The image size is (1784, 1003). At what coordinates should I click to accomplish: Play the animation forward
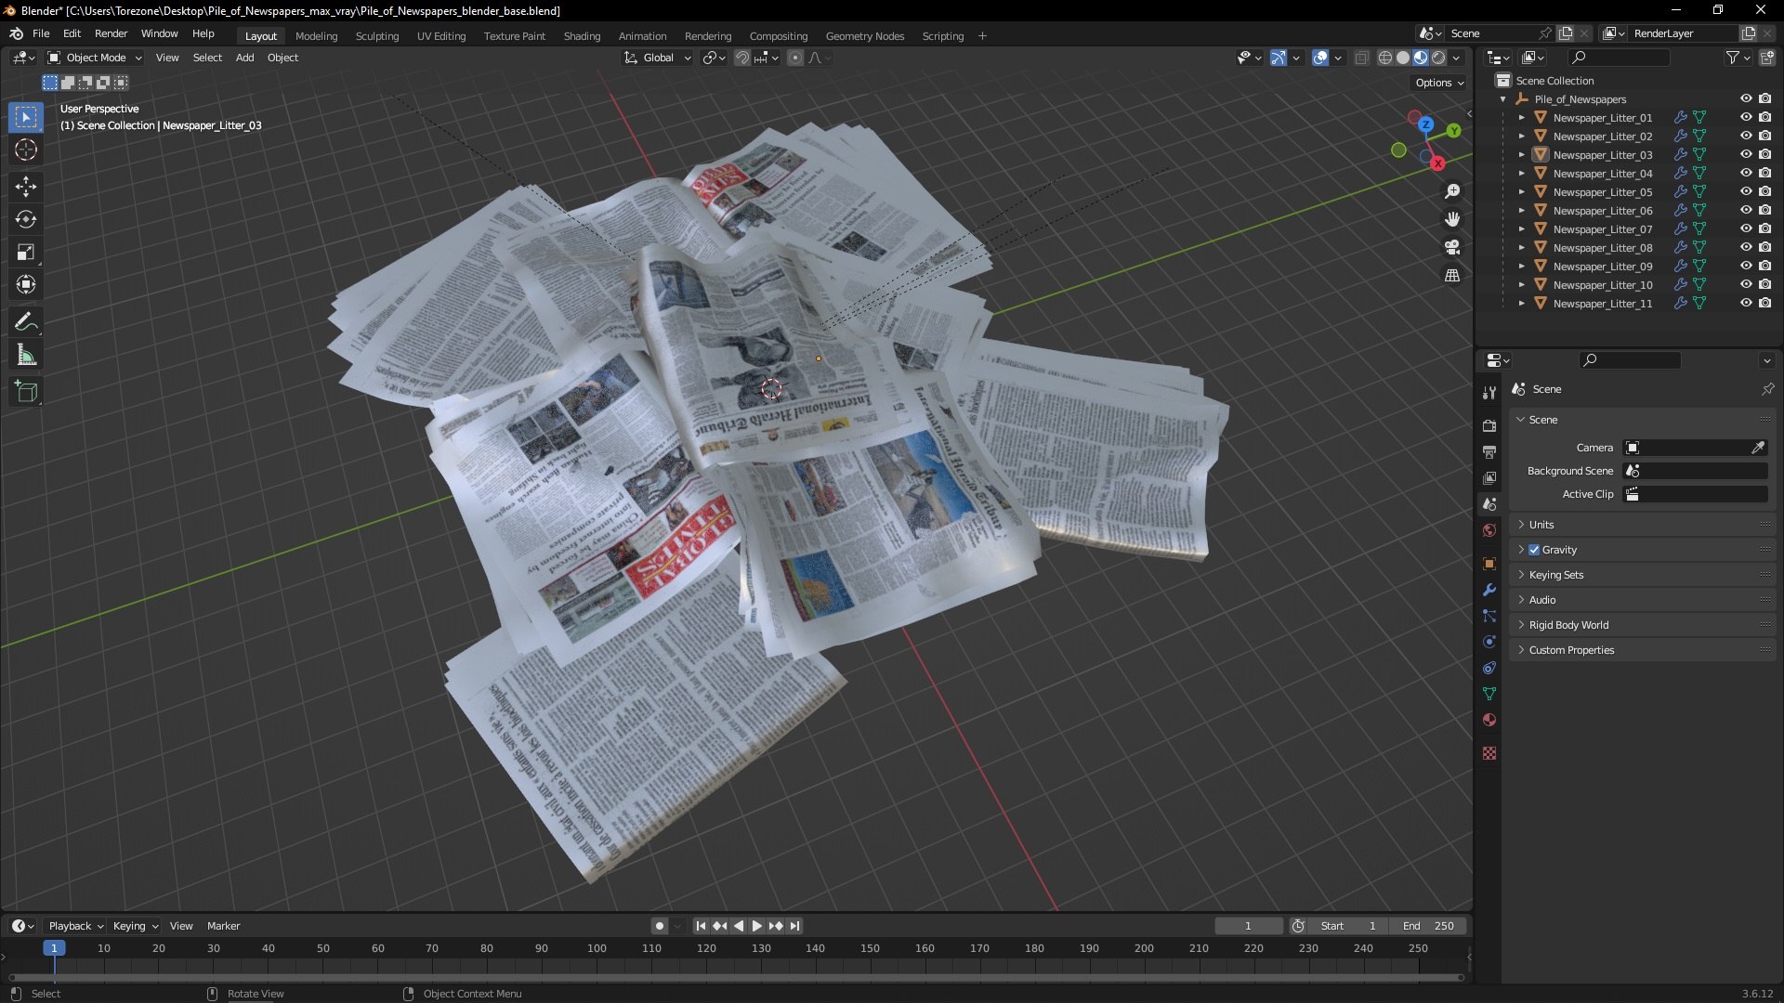[757, 926]
